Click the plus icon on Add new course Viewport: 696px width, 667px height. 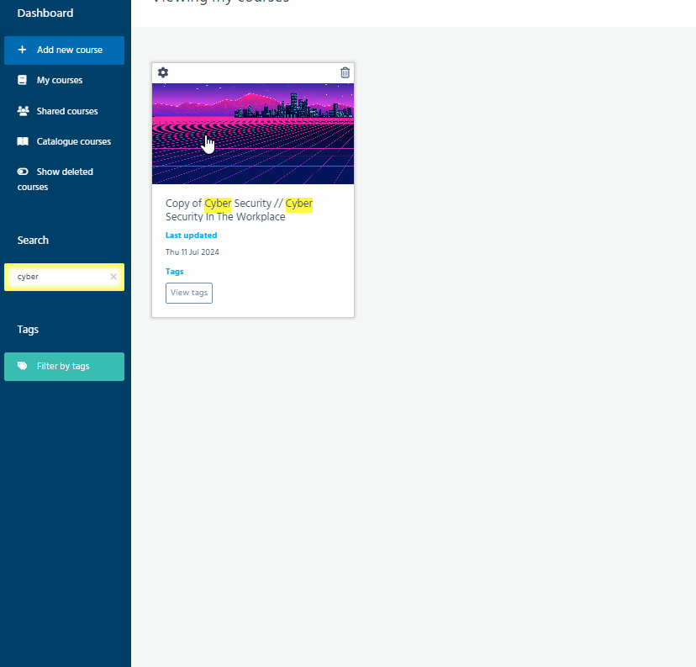[23, 50]
